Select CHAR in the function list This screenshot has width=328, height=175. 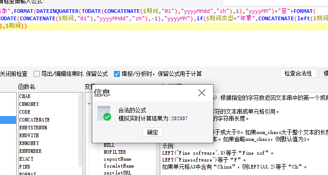(25, 96)
